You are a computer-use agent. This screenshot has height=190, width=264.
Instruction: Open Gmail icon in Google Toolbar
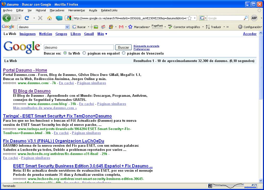coord(121,27)
